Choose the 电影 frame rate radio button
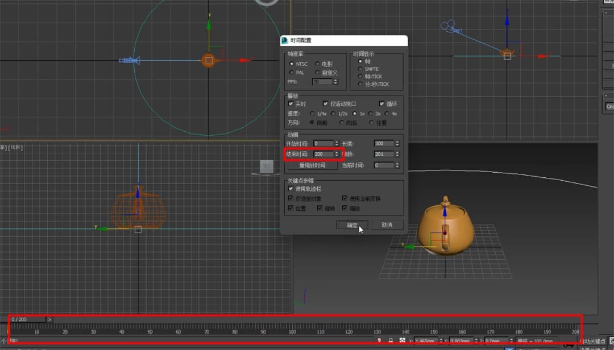 tap(317, 64)
